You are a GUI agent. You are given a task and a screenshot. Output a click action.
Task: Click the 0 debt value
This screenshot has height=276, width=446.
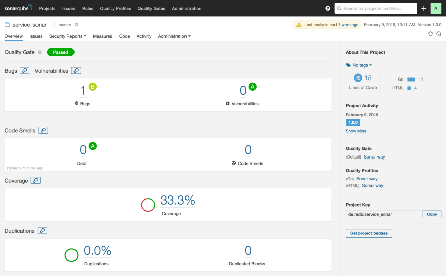(83, 150)
